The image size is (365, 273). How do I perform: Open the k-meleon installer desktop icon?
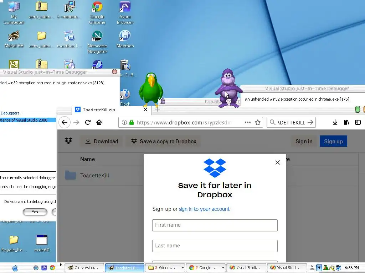point(69,10)
